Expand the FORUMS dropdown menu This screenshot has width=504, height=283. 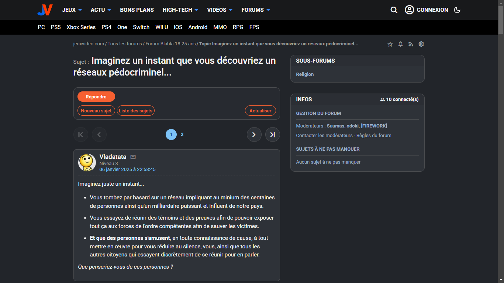click(x=256, y=10)
